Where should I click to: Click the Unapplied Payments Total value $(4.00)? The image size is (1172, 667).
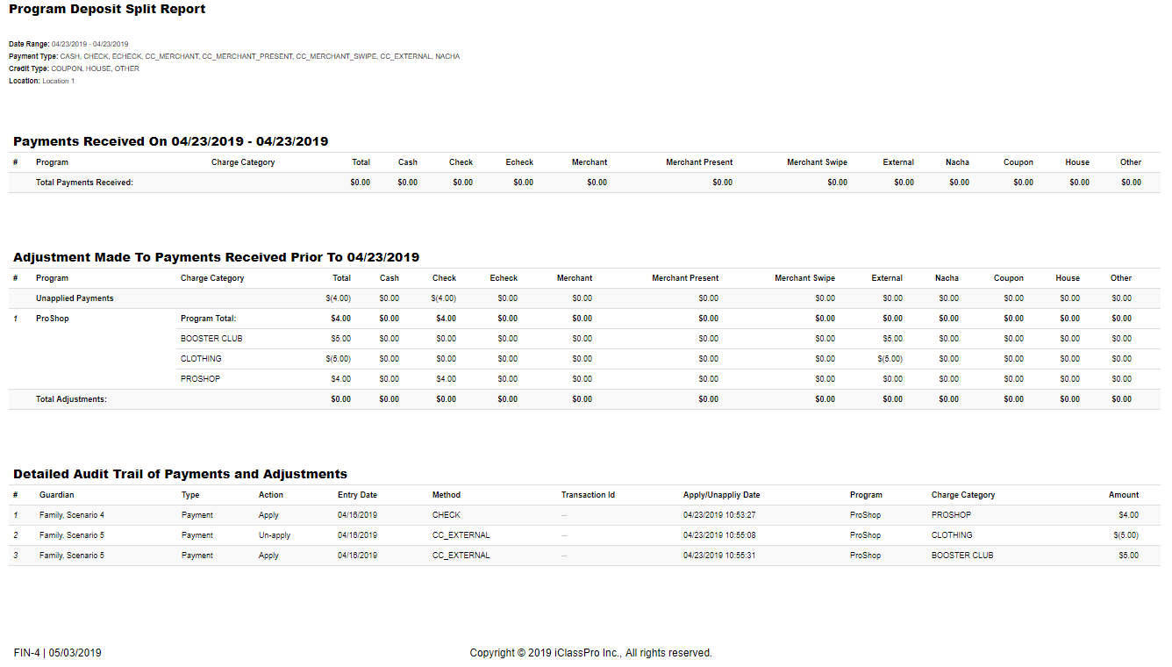(x=338, y=298)
